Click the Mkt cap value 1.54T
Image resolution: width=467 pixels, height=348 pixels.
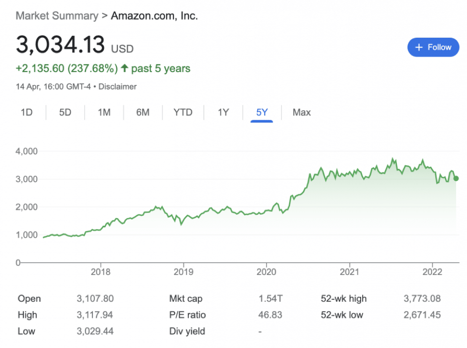tap(270, 298)
